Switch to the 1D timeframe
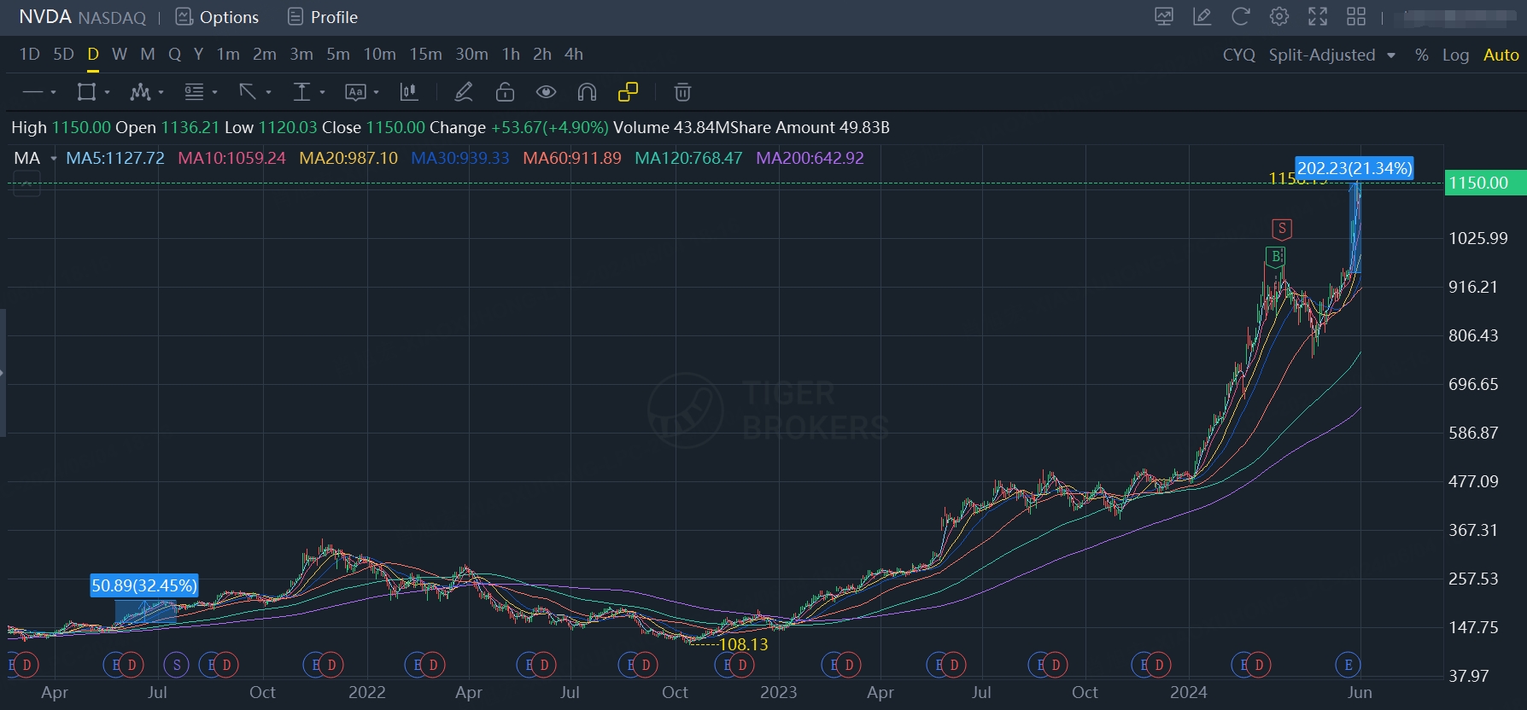Screen dimensions: 1527x710 30,54
